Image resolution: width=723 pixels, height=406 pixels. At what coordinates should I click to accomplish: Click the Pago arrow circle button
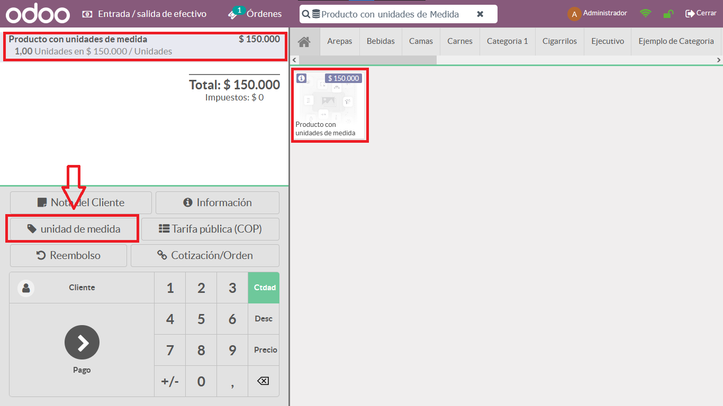[x=82, y=343]
